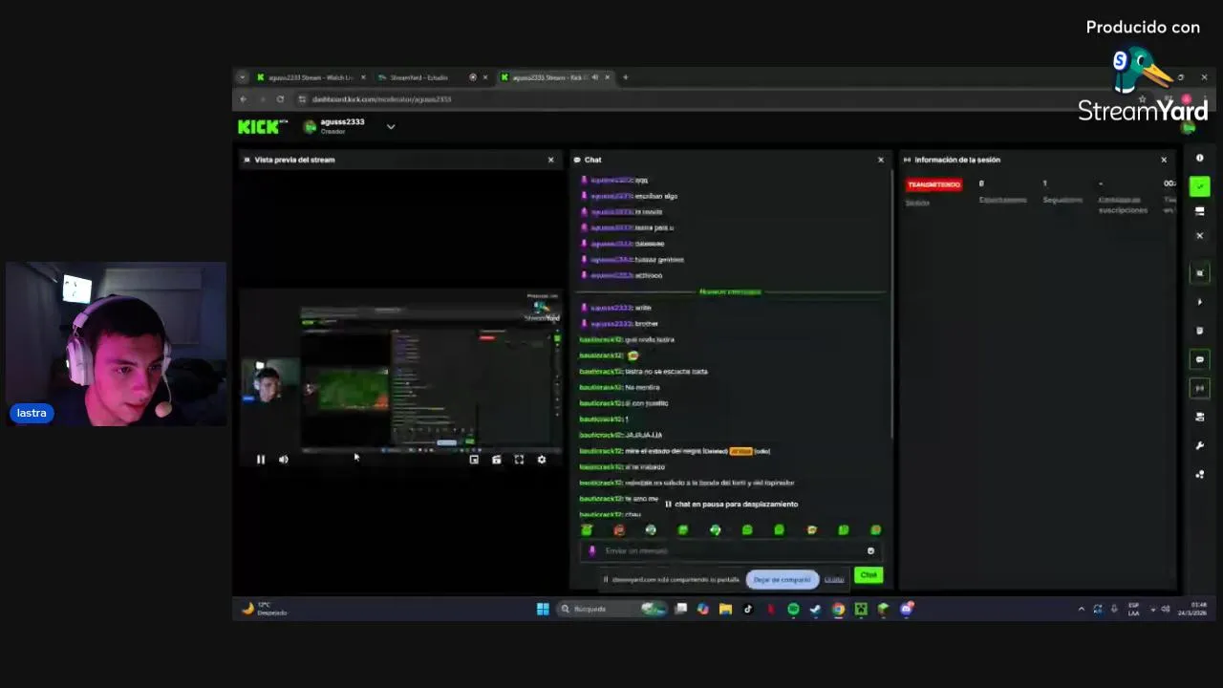Open picture-in-picture for stream preview
The image size is (1223, 688).
pos(474,460)
